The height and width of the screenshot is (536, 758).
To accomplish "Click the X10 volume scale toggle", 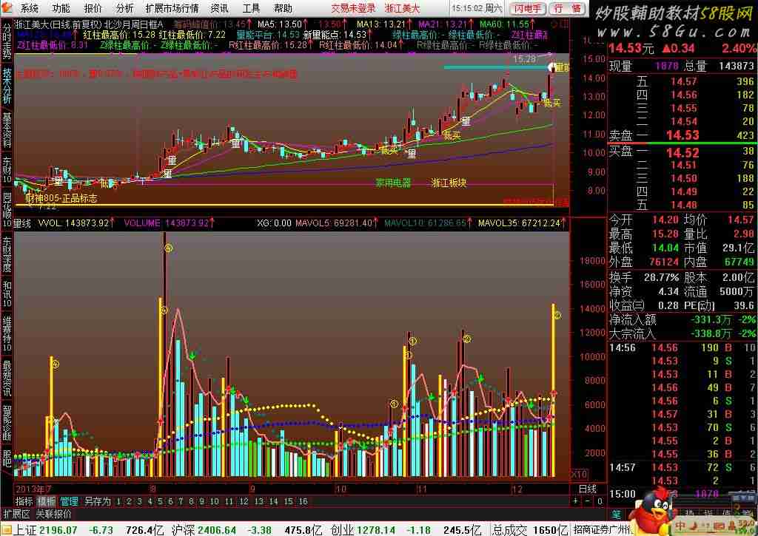I will 578,474.
